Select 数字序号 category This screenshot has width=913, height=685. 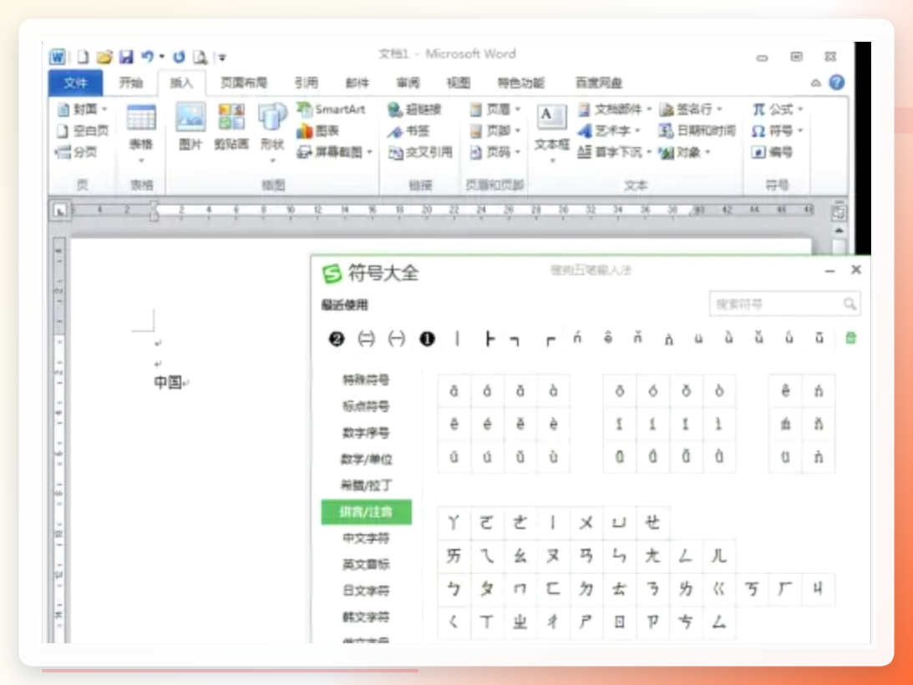(366, 433)
